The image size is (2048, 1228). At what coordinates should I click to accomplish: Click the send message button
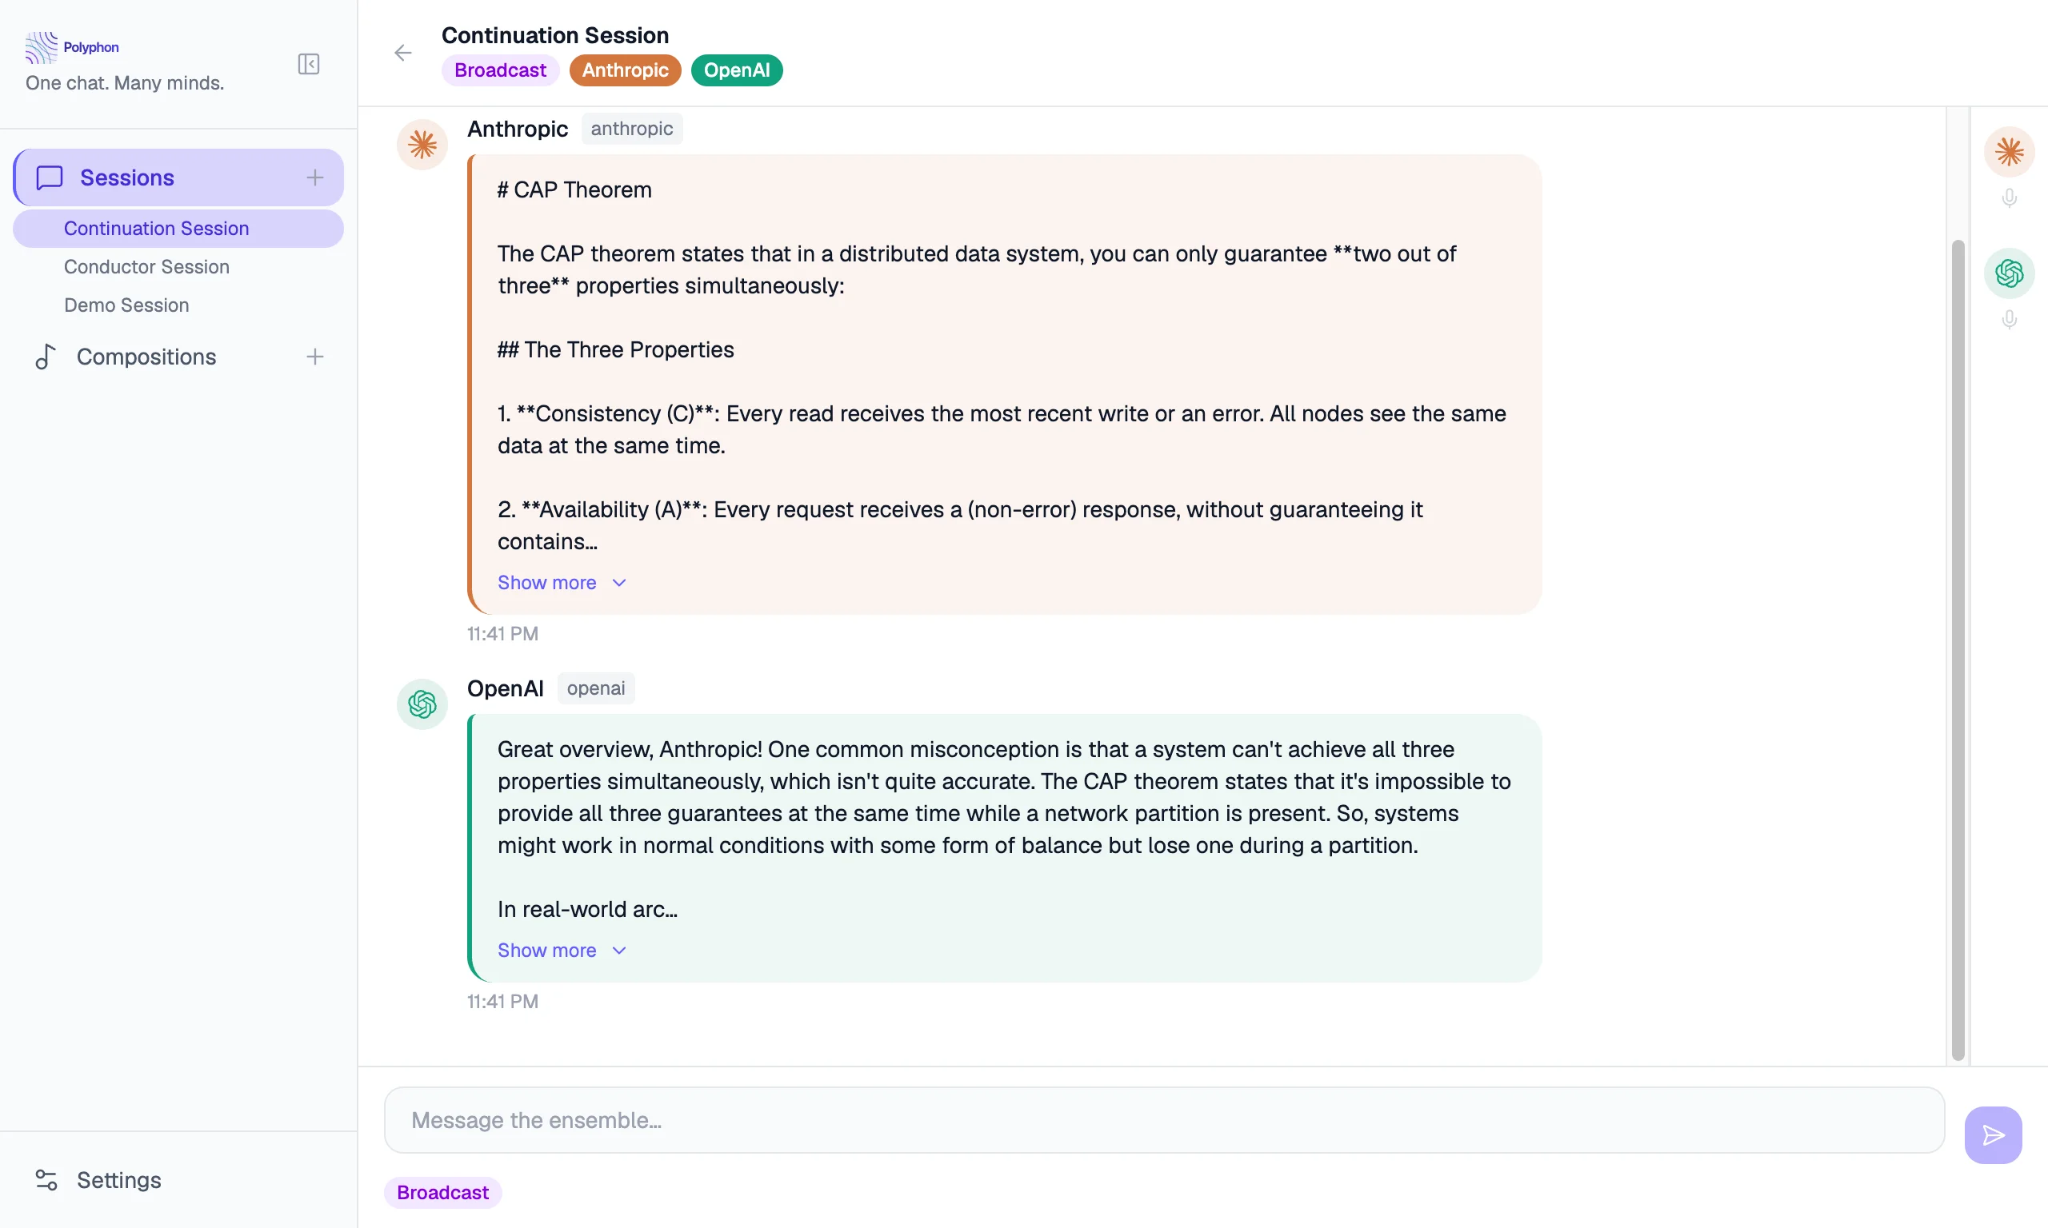pyautogui.click(x=1993, y=1134)
